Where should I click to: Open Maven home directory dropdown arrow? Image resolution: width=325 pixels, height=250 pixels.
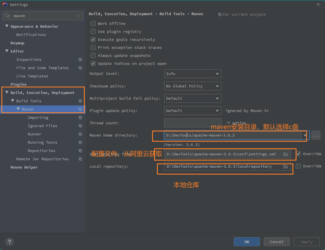tap(305, 135)
